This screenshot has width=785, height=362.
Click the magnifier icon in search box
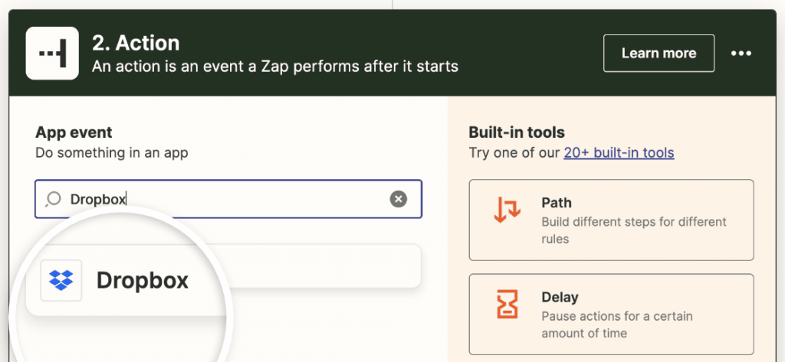click(53, 199)
